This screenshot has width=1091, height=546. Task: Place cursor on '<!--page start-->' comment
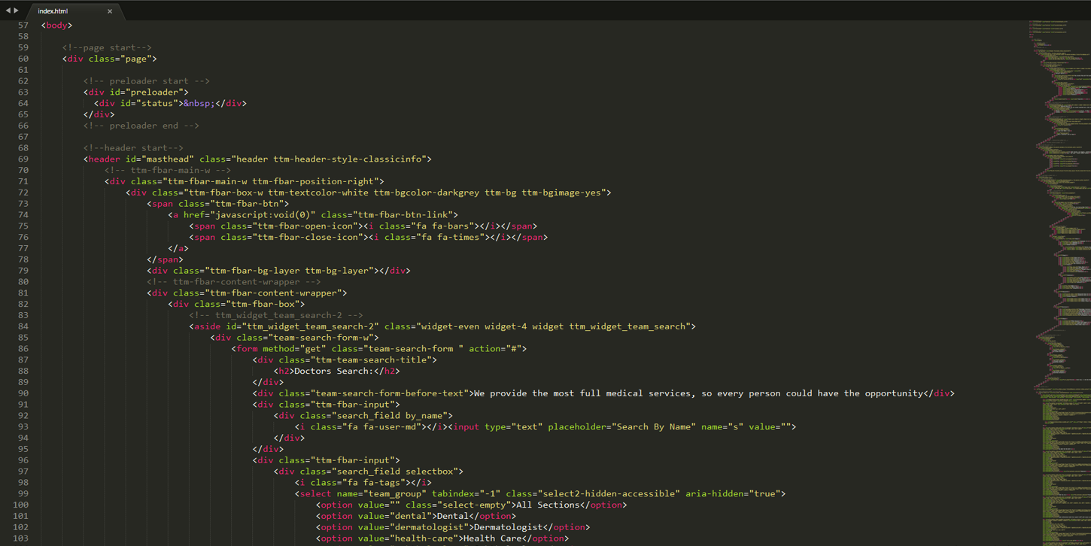pyautogui.click(x=107, y=47)
